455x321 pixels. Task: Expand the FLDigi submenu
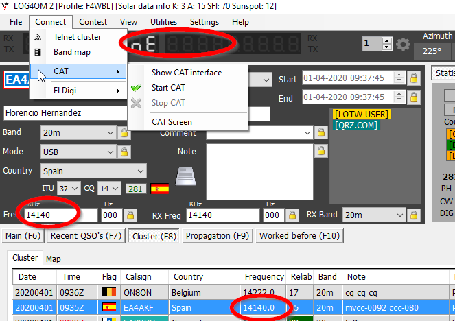coord(78,91)
